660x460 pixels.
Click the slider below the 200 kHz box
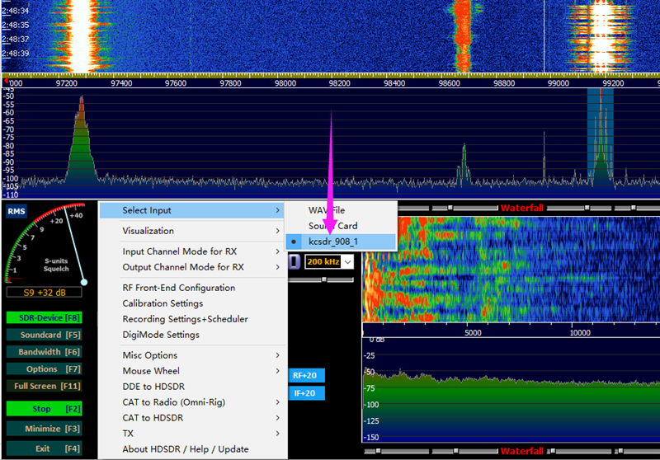[x=323, y=279]
